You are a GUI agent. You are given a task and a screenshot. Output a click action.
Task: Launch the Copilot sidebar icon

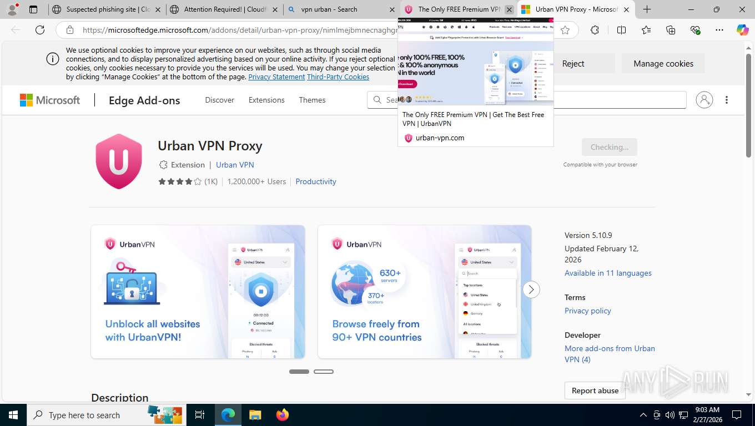tap(743, 30)
